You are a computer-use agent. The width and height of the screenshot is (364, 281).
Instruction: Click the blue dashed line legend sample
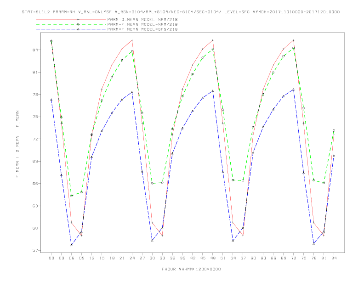pyautogui.click(x=71, y=29)
